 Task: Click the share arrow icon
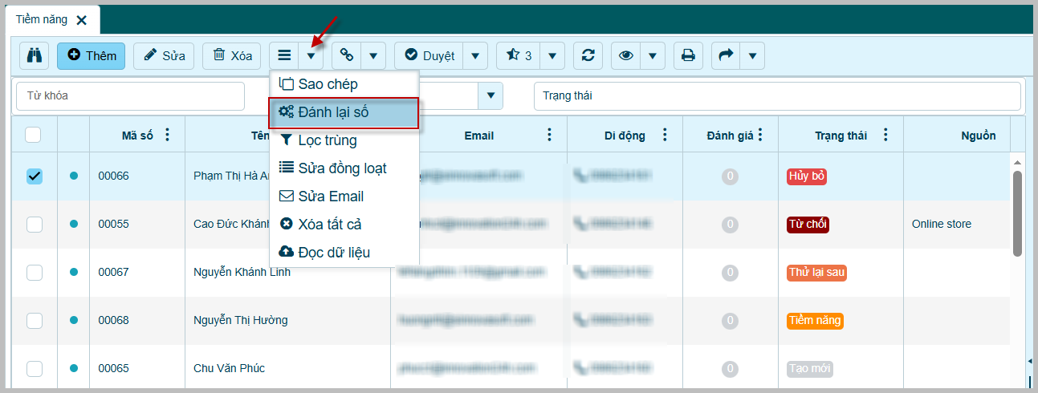tap(726, 55)
